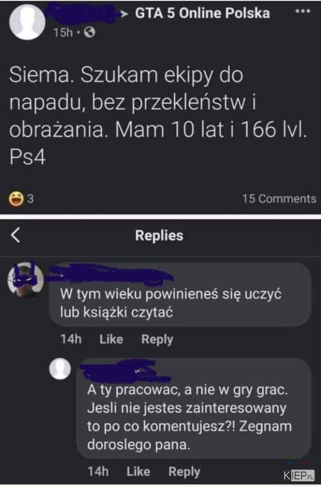Click the arrow before the group name

[124, 14]
